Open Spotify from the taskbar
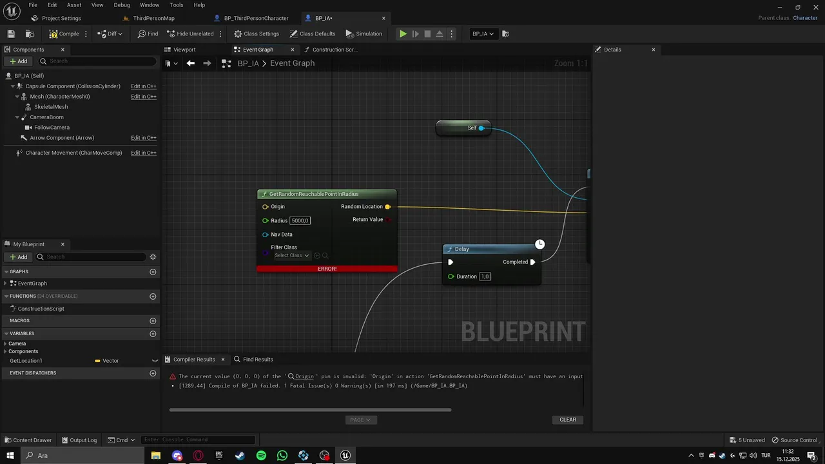 261,456
